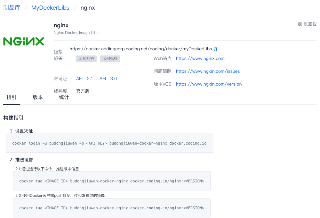Click '2.2 使用Docker客户端push命令' instruction text

(60, 196)
